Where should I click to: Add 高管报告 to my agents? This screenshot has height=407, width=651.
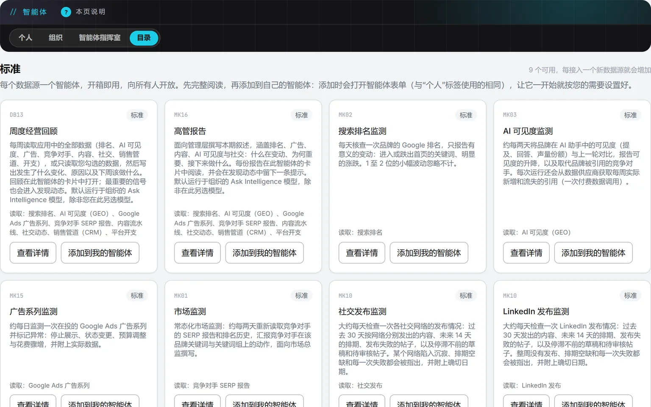tap(264, 253)
